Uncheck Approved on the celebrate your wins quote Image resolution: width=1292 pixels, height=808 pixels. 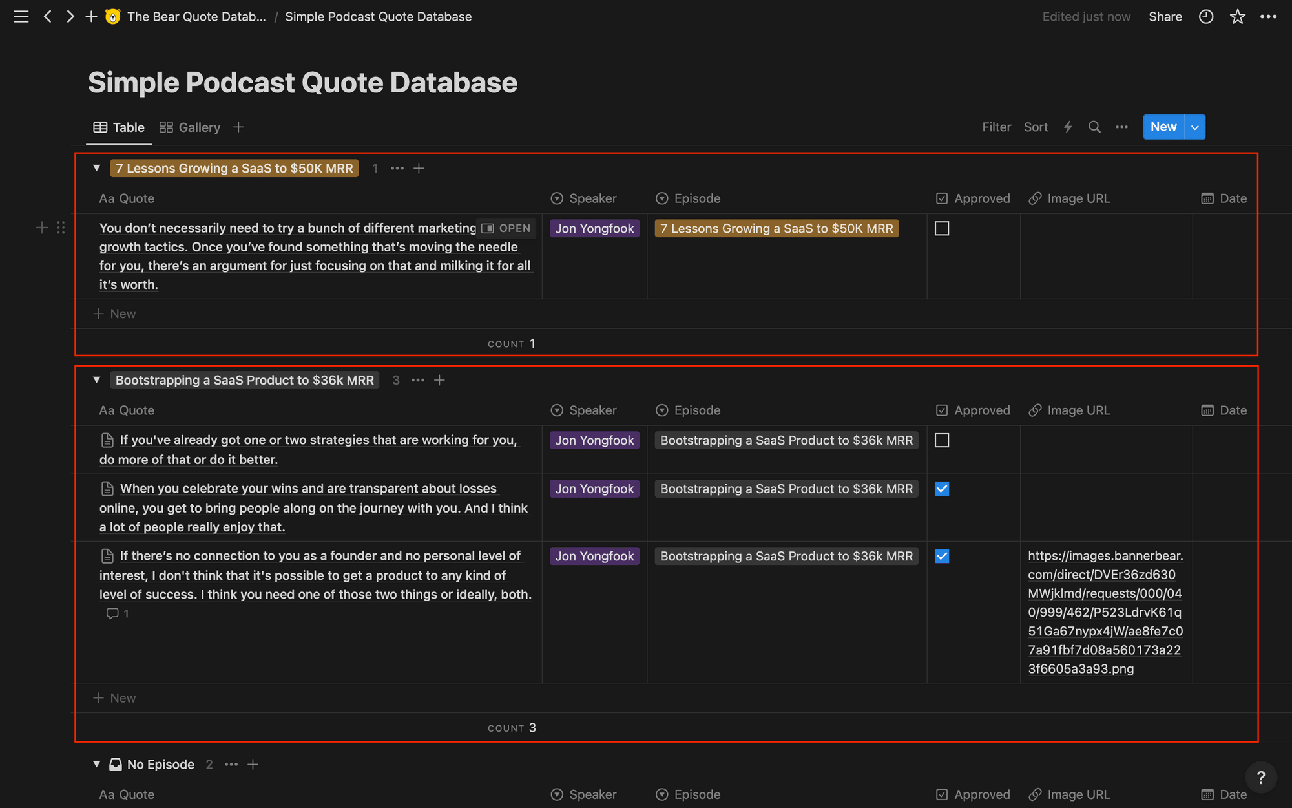(x=942, y=489)
